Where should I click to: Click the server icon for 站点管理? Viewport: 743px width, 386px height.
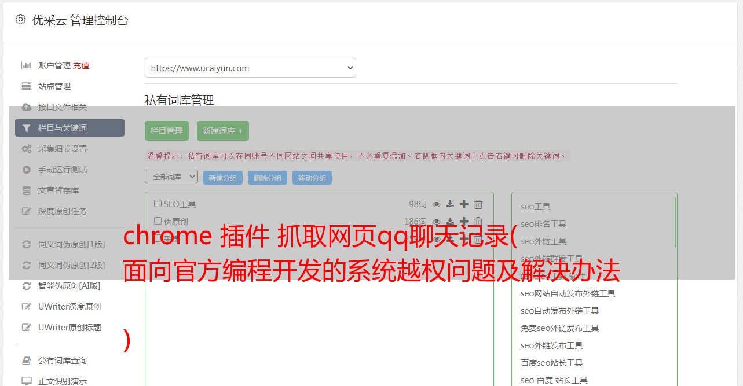[x=26, y=86]
